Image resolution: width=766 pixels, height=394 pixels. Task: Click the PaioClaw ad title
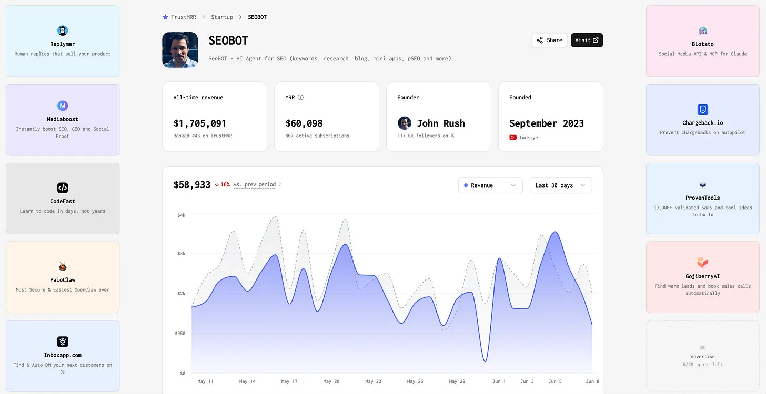pyautogui.click(x=63, y=280)
